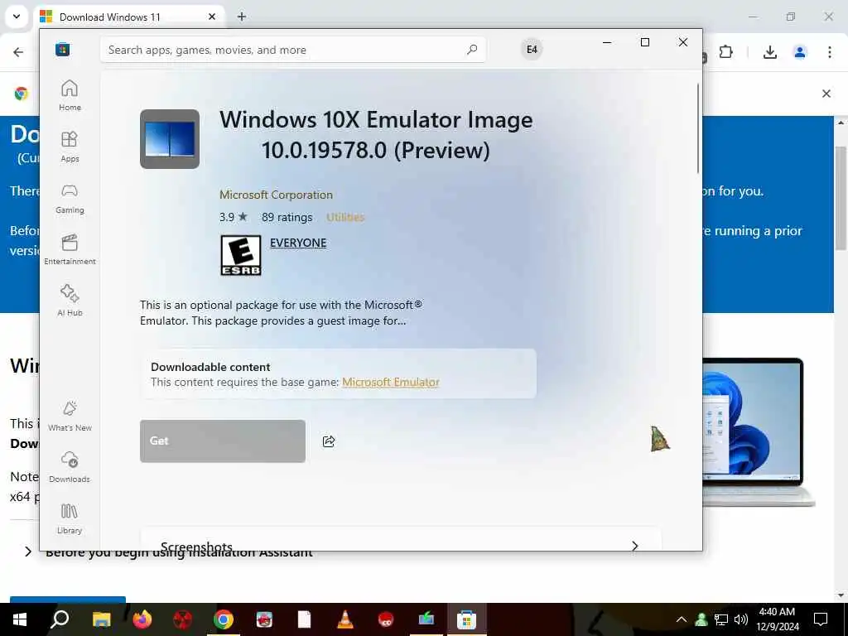
Task: Open Entertainment section in Store sidebar
Action: tap(70, 249)
